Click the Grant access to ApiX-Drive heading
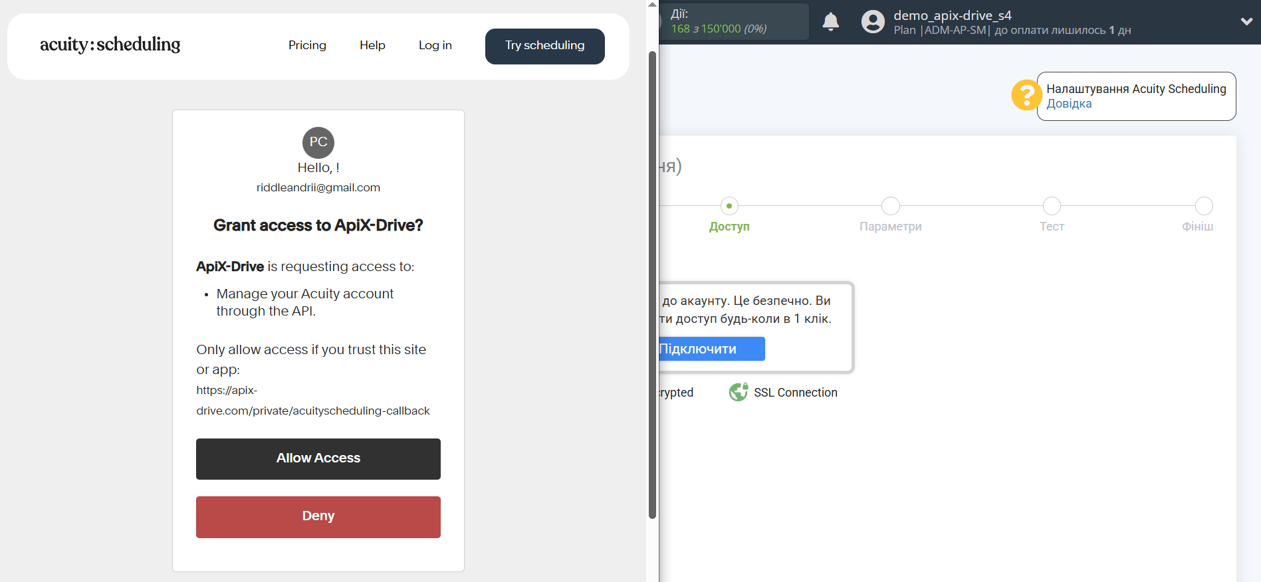Screen dimensions: 1261x582 coord(318,226)
